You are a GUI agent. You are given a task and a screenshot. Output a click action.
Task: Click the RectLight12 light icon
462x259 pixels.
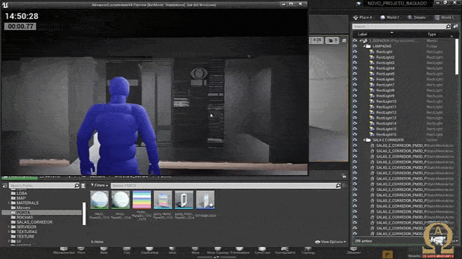[x=372, y=112]
